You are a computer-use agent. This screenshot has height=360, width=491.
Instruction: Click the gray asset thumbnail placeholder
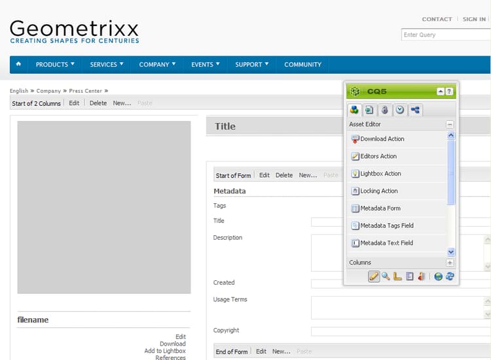[x=104, y=207]
